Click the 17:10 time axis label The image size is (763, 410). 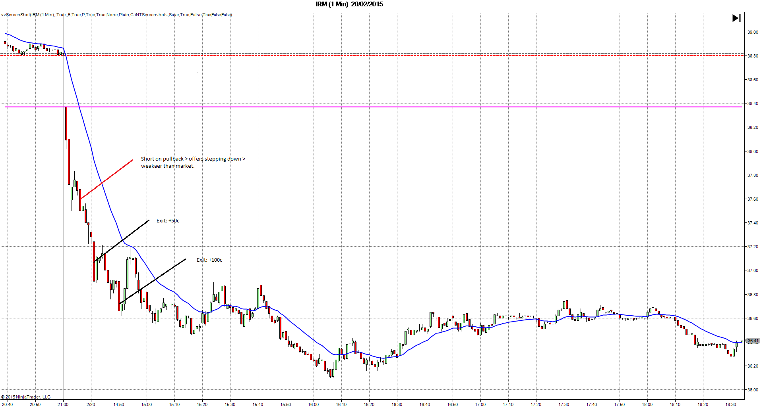[x=508, y=404]
